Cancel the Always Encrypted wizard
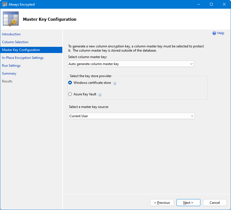The width and height of the screenshot is (231, 210). click(x=214, y=202)
